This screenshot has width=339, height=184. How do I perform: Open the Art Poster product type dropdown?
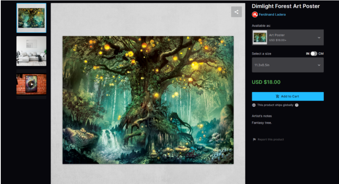(x=288, y=37)
